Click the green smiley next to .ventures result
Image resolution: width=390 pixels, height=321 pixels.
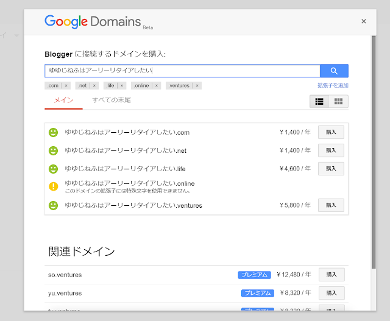(53, 205)
